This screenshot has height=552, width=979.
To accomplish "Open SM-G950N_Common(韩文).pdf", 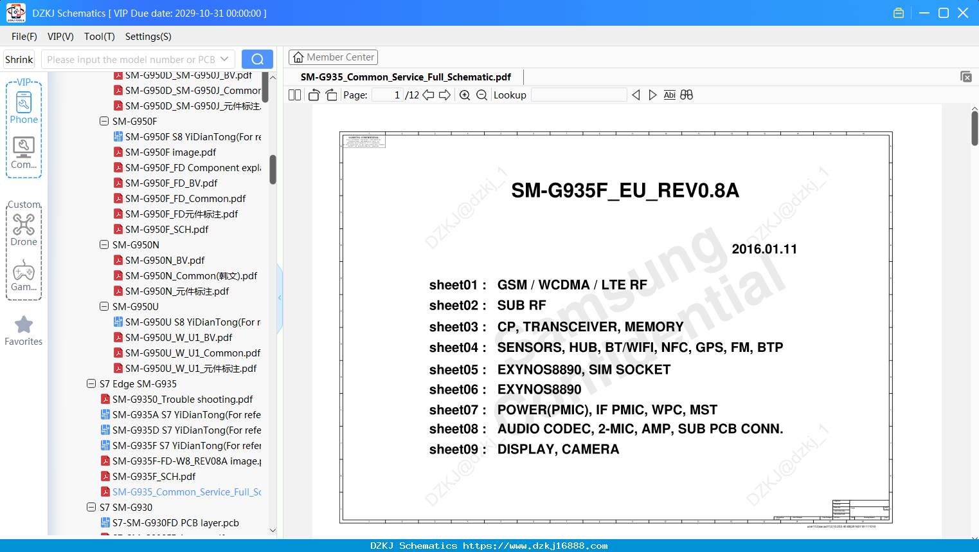I will click(x=191, y=275).
